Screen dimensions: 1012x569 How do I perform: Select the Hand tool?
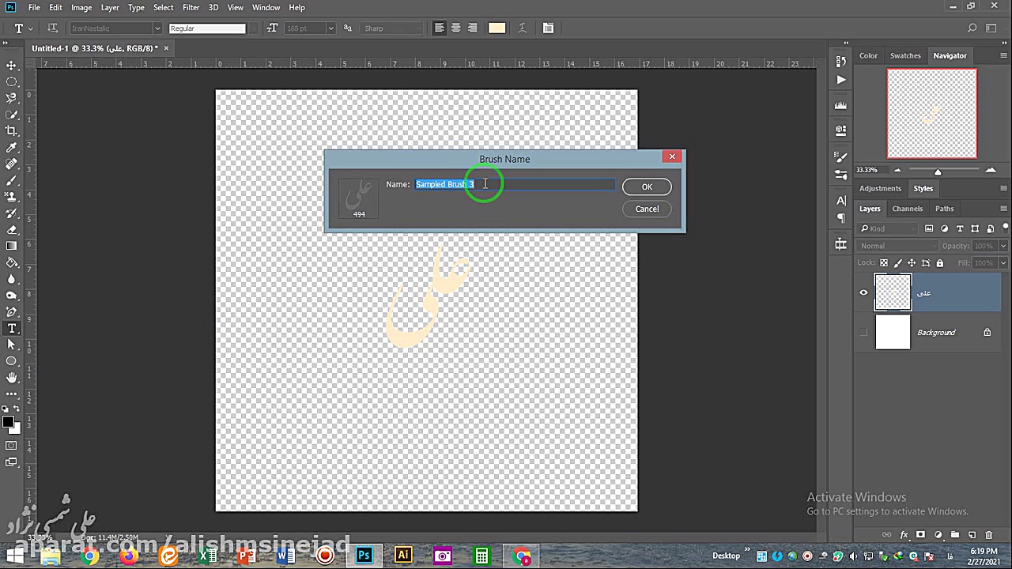point(11,378)
